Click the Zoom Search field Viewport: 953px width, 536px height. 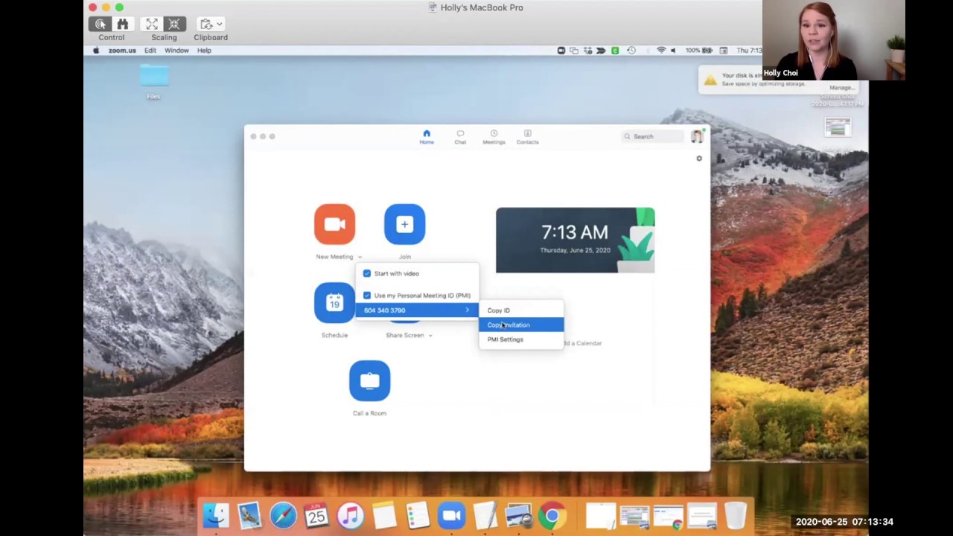(x=652, y=136)
